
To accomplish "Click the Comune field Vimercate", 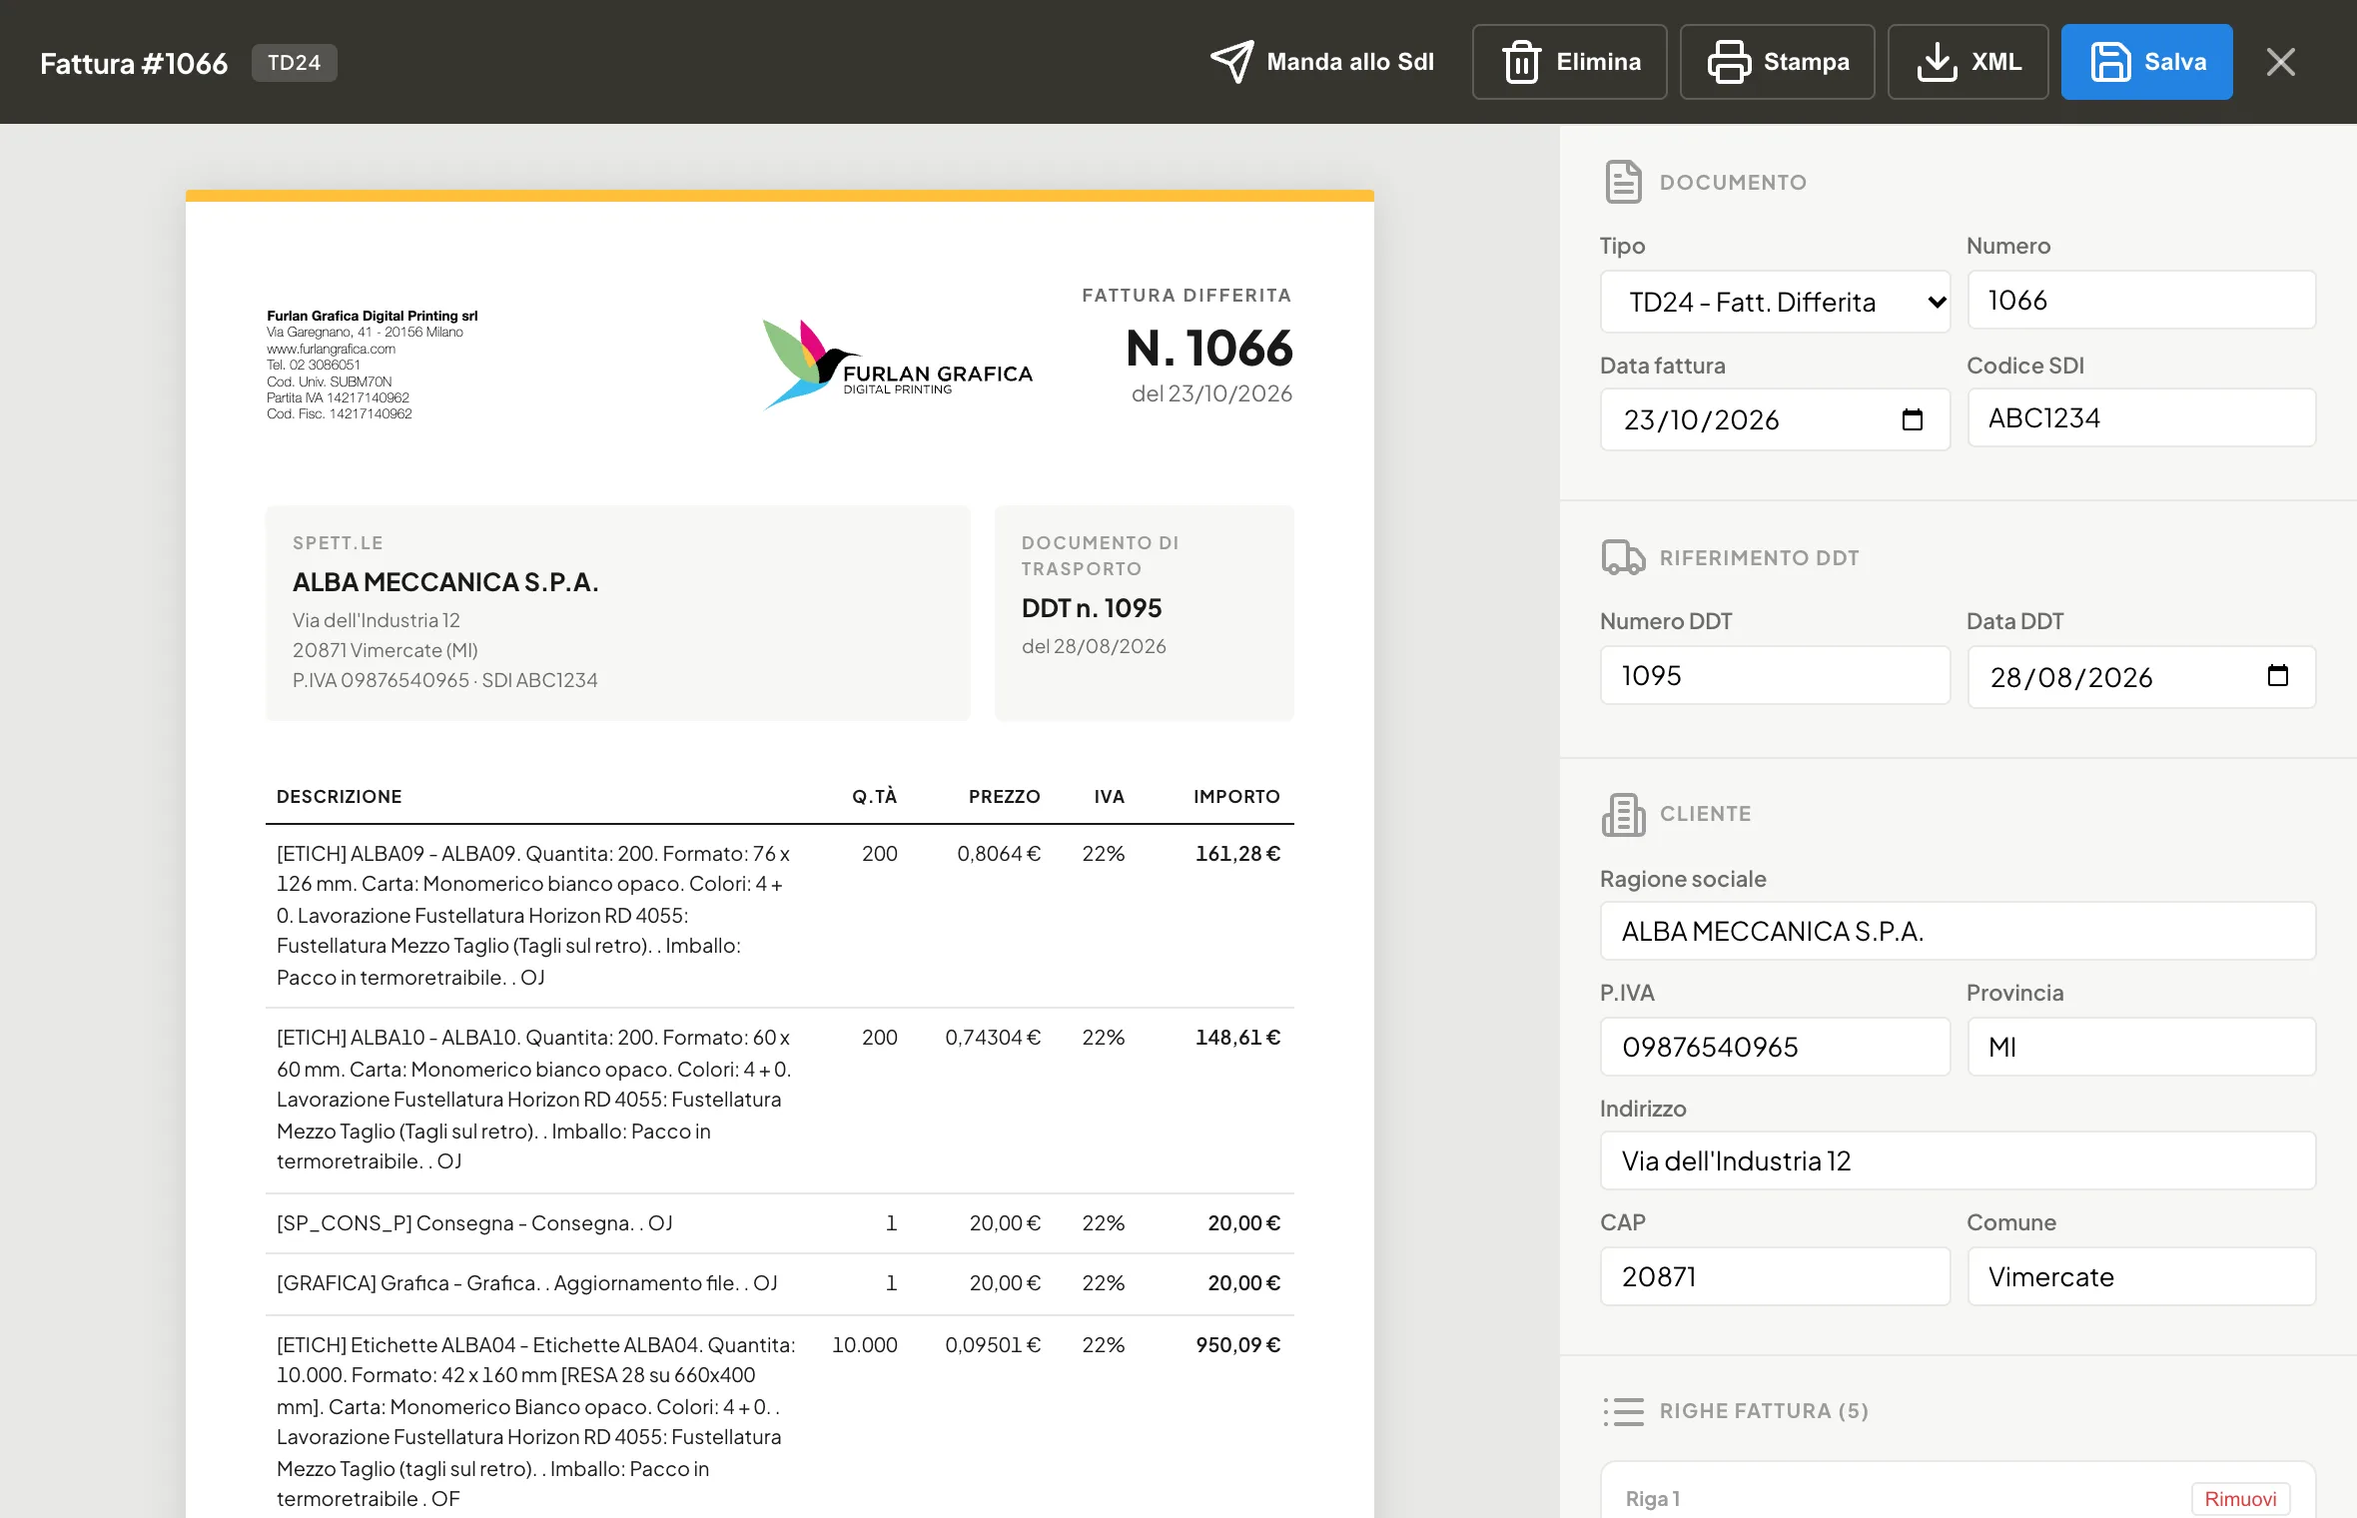I will [2141, 1276].
